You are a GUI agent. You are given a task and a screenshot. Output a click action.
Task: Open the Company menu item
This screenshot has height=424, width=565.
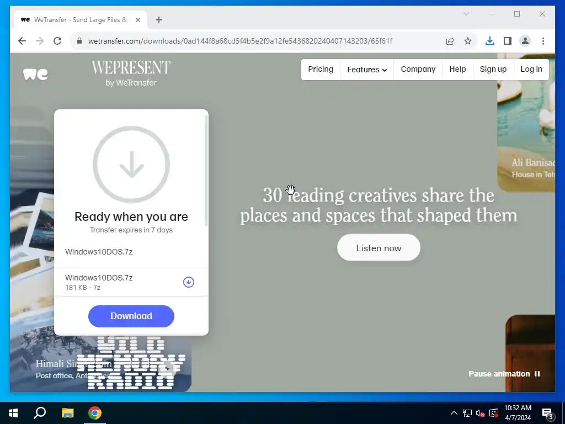coord(418,69)
